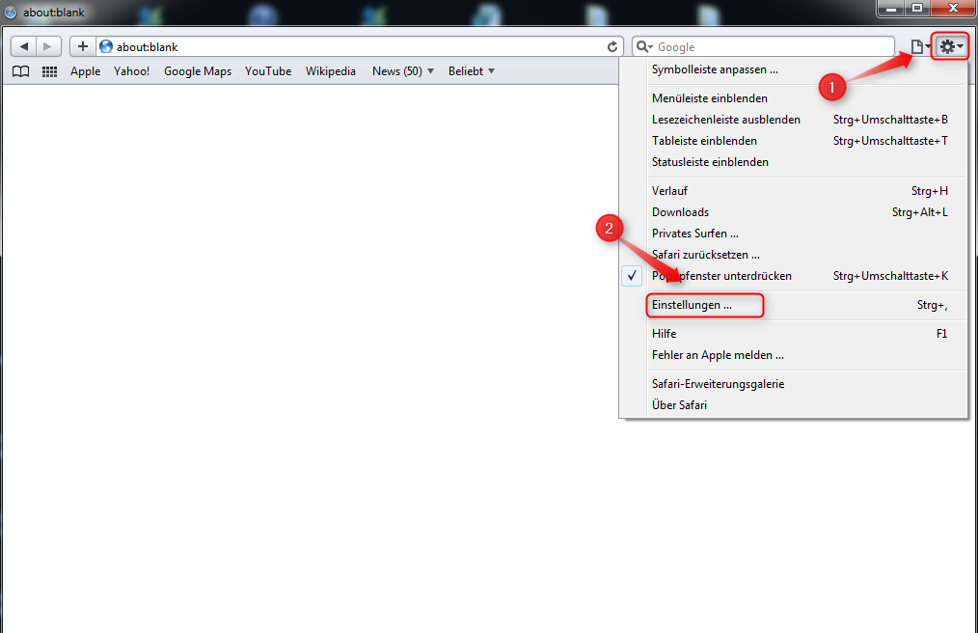
Task: Open search engine magnifier icon
Action: [644, 47]
